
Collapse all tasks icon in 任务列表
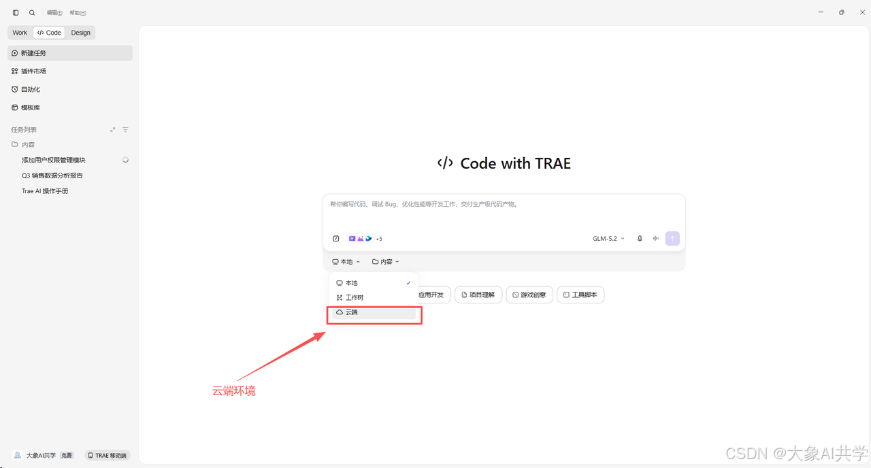click(x=113, y=130)
